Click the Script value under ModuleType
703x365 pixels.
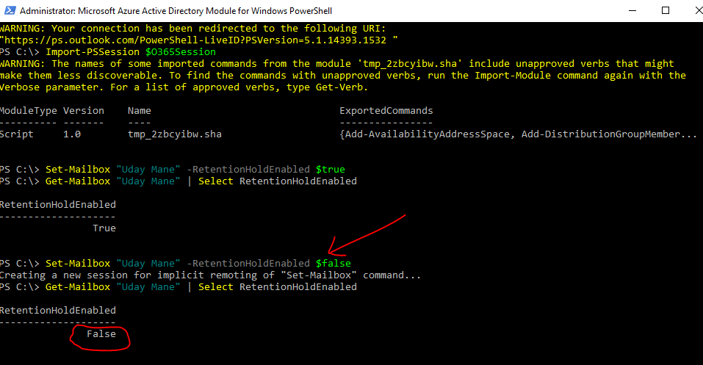click(x=16, y=134)
